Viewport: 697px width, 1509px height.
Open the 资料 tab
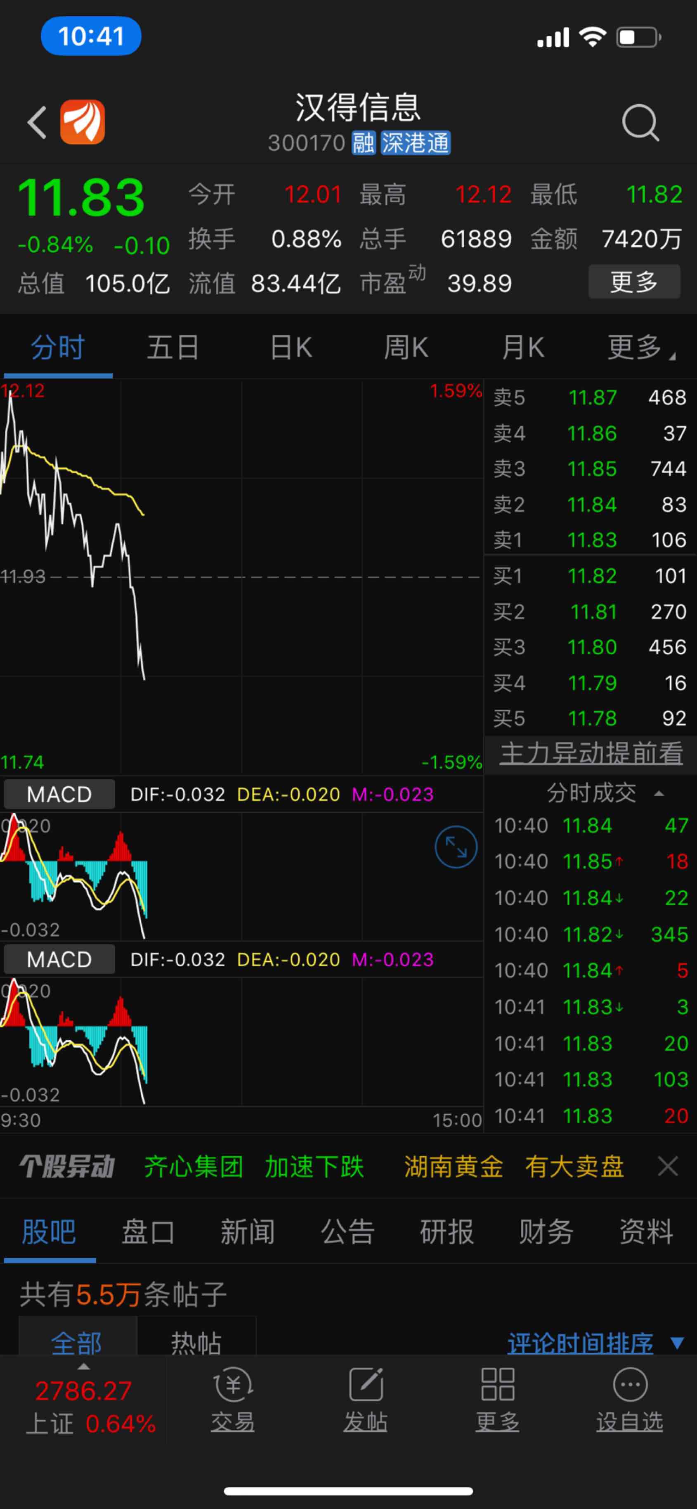(646, 1231)
